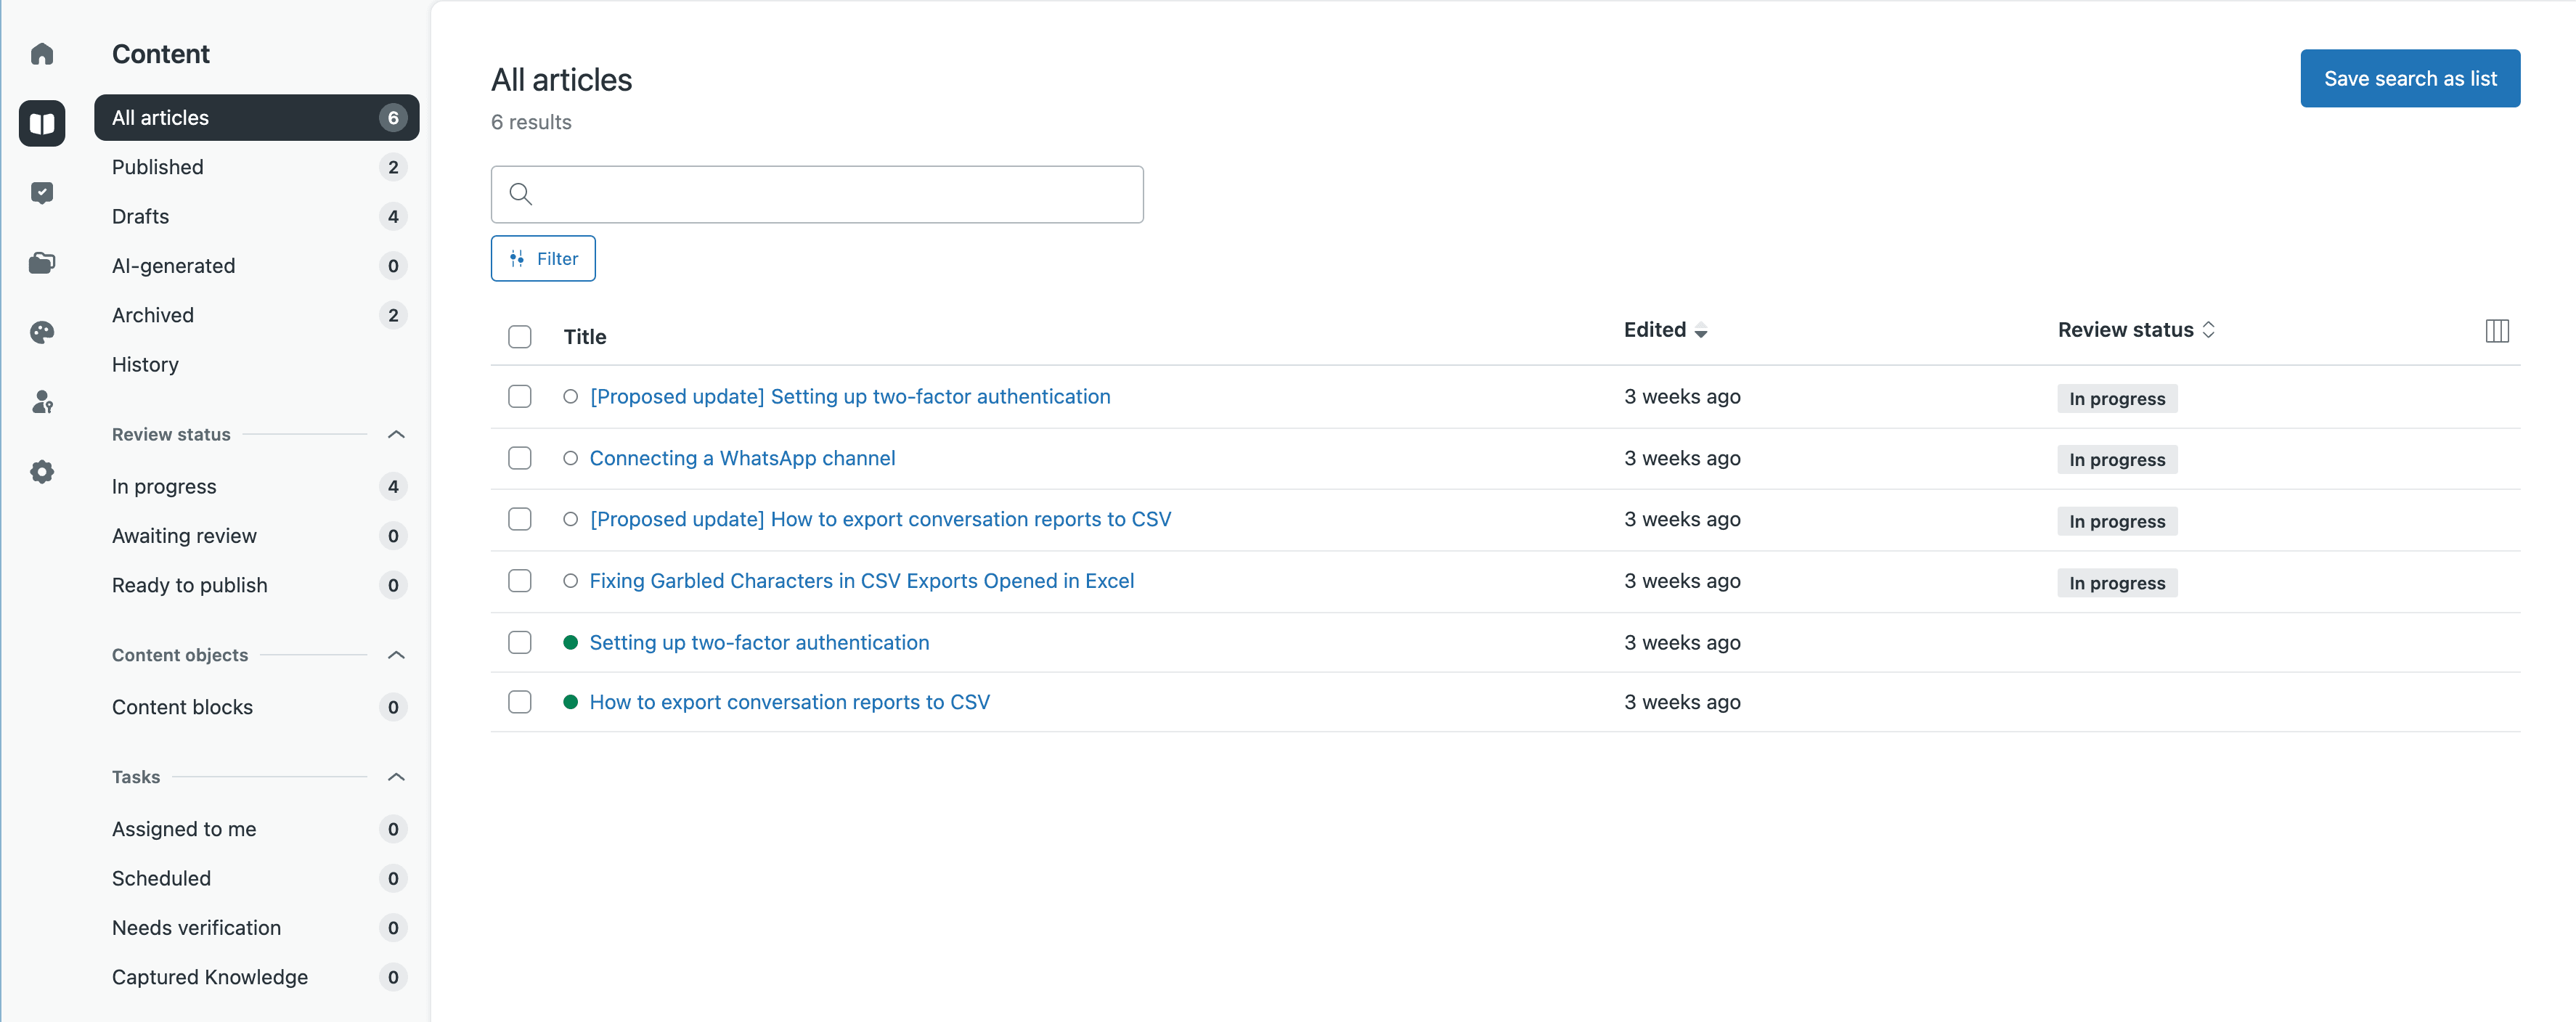Show In progress review articles
Viewport: 2576px width, 1022px height.
(256, 486)
